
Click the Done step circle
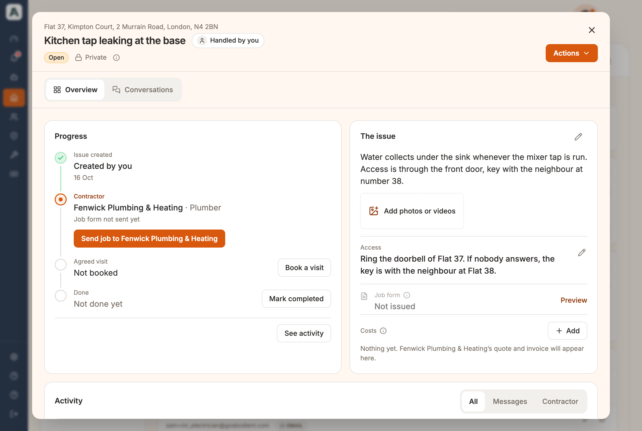click(x=60, y=295)
